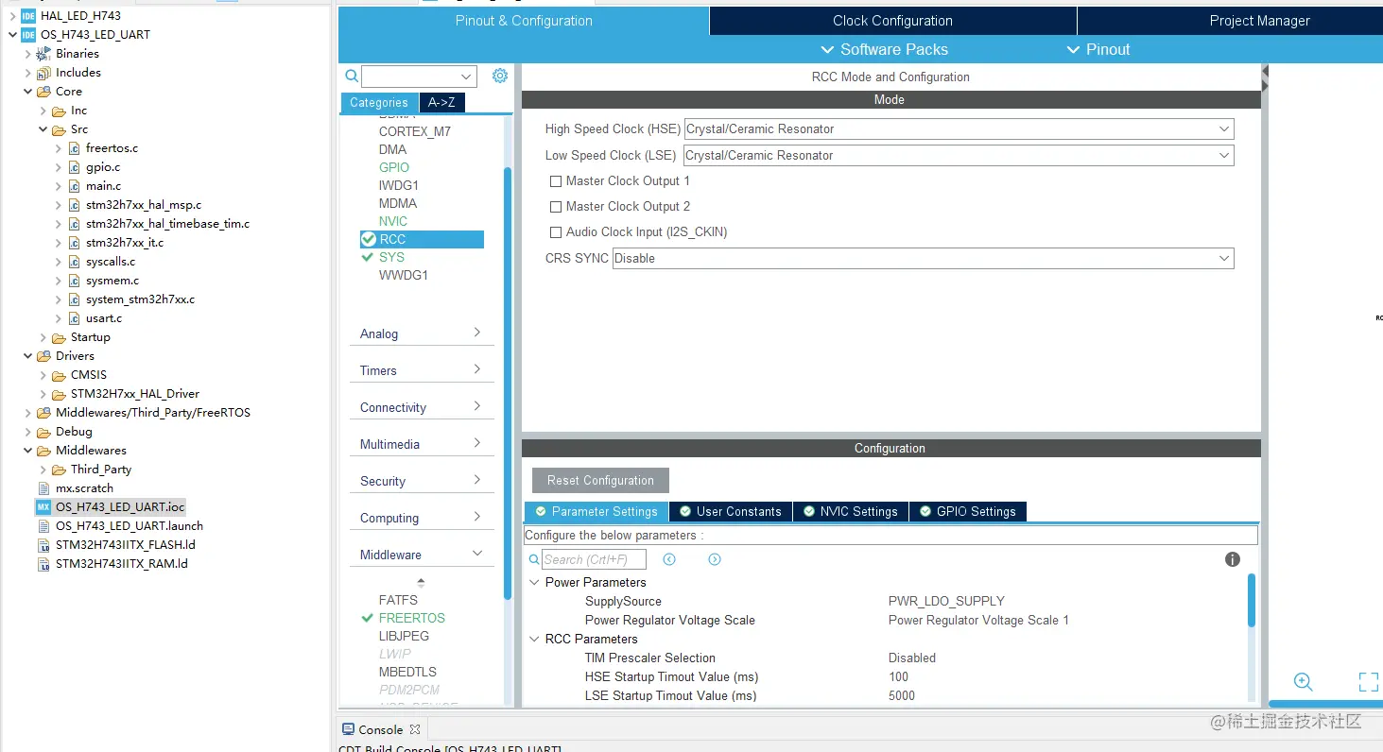Viewport: 1383px width, 752px height.
Task: Click the file icon of mx.scratch
Action: click(x=43, y=488)
